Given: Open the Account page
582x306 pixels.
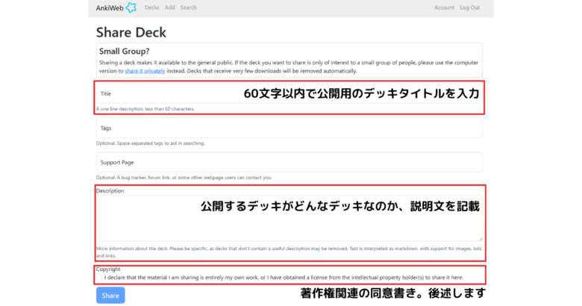Looking at the screenshot, I should pos(444,7).
